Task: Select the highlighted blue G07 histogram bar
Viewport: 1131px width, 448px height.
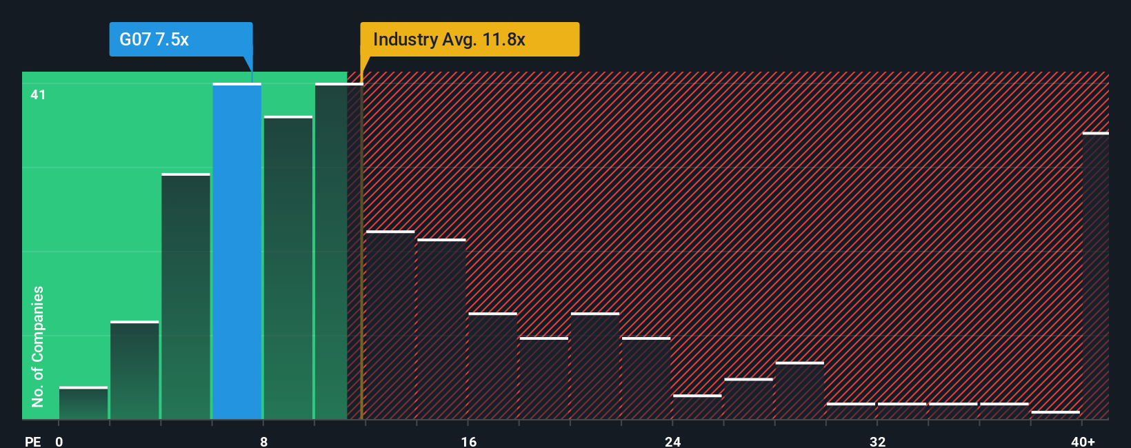Action: click(237, 251)
